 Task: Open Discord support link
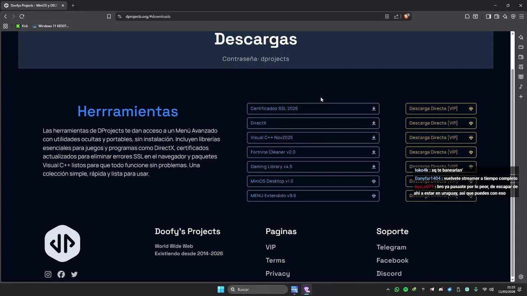pos(389,273)
